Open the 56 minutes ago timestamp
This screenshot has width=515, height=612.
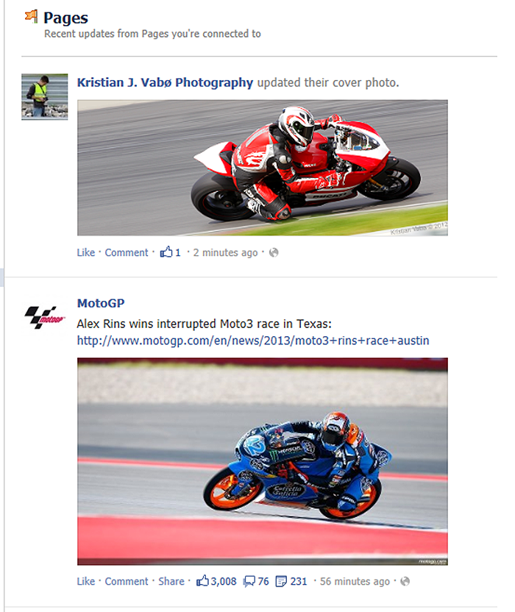click(x=355, y=582)
